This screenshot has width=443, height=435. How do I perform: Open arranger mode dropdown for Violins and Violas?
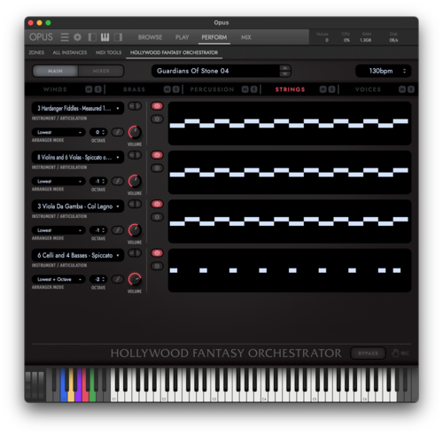pos(58,181)
